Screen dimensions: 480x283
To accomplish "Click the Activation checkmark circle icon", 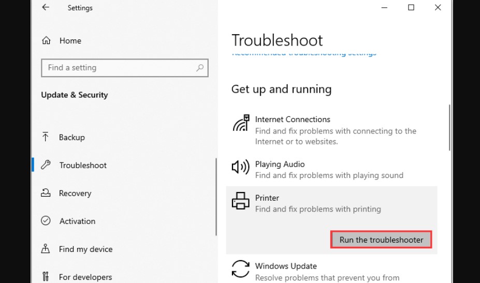I will (46, 220).
